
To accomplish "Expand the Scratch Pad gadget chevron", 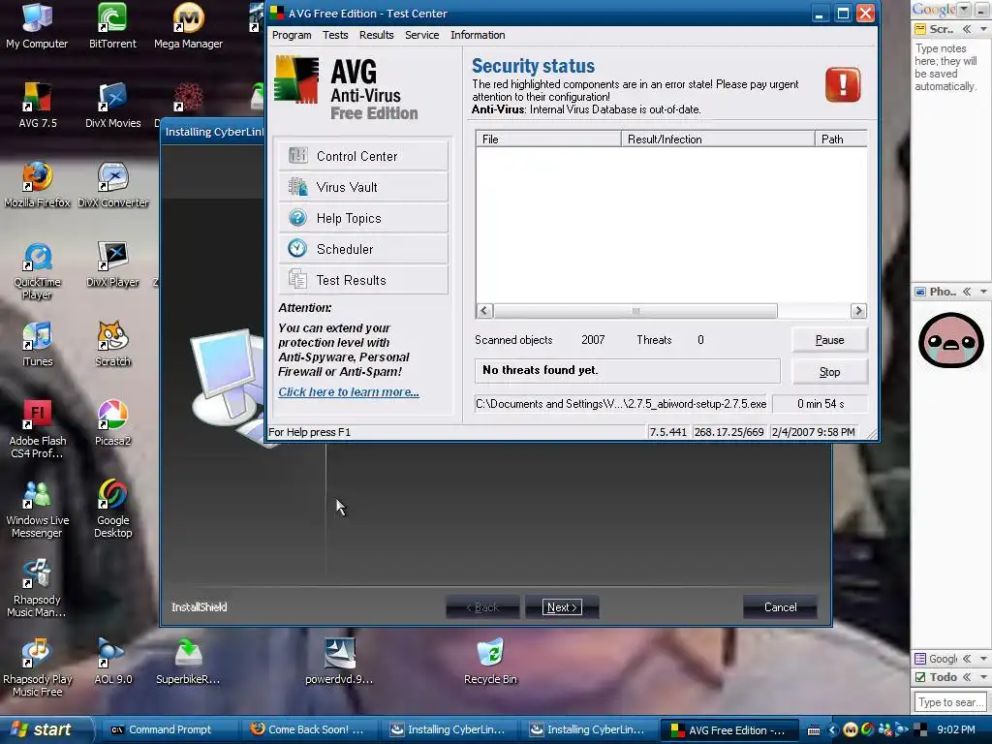I will click(x=967, y=29).
